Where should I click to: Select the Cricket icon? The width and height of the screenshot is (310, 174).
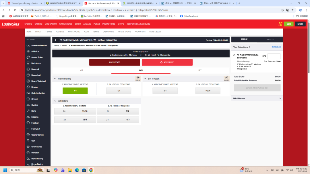(x=28, y=99)
